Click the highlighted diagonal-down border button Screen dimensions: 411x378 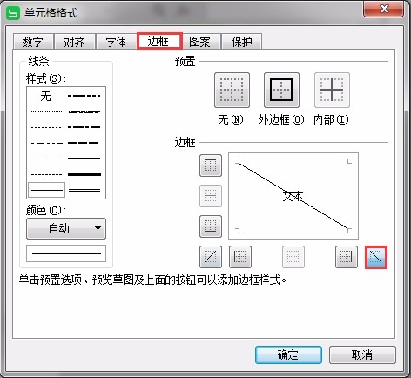[376, 257]
